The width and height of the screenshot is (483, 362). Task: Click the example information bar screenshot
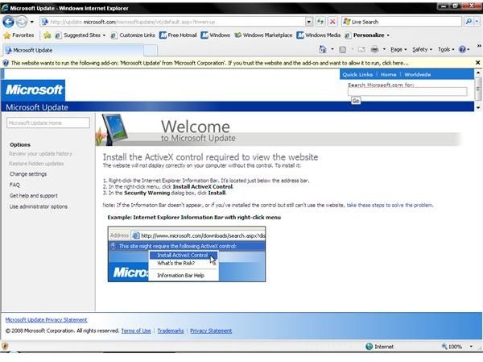click(x=187, y=254)
